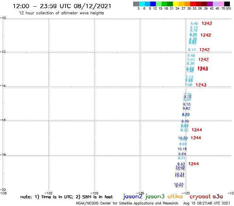The width and height of the screenshot is (234, 206).
Task: Click the 'Aug 15 08:27:48 UTC 2021' timestamp
Action: pyautogui.click(x=207, y=203)
